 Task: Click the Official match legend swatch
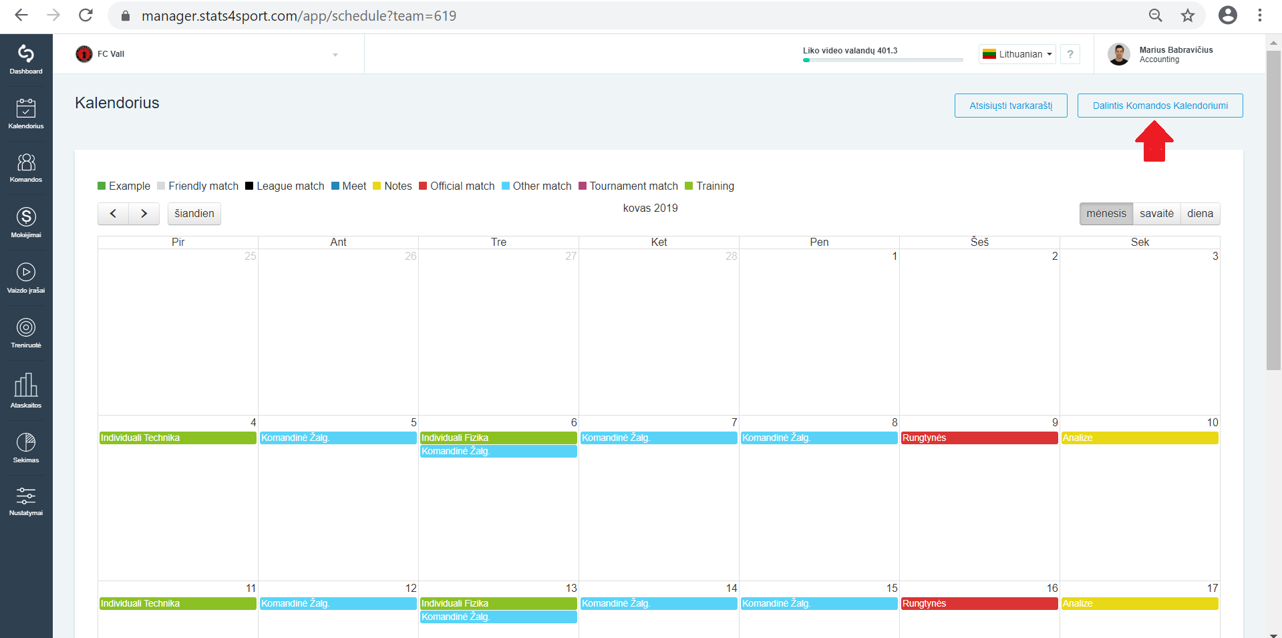click(423, 186)
